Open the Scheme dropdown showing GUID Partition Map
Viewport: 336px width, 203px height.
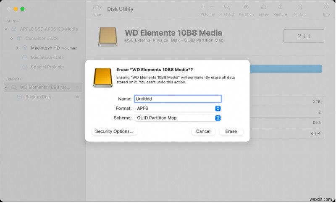coord(178,118)
